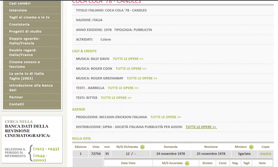View all works for Roger Cook
The height and width of the screenshot is (167, 278).
(131, 68)
